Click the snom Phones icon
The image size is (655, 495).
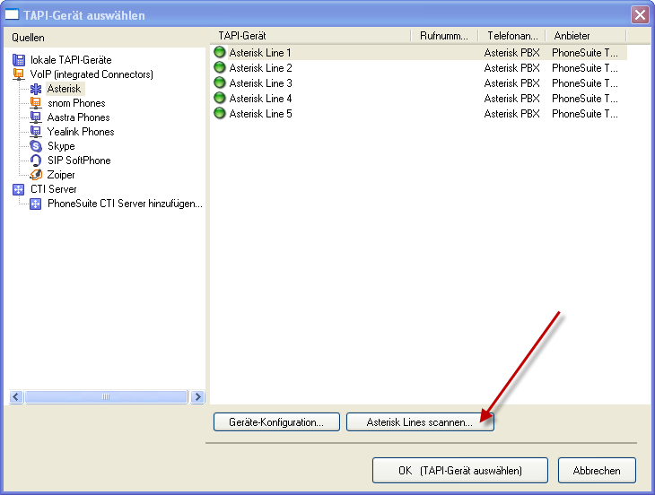point(36,103)
